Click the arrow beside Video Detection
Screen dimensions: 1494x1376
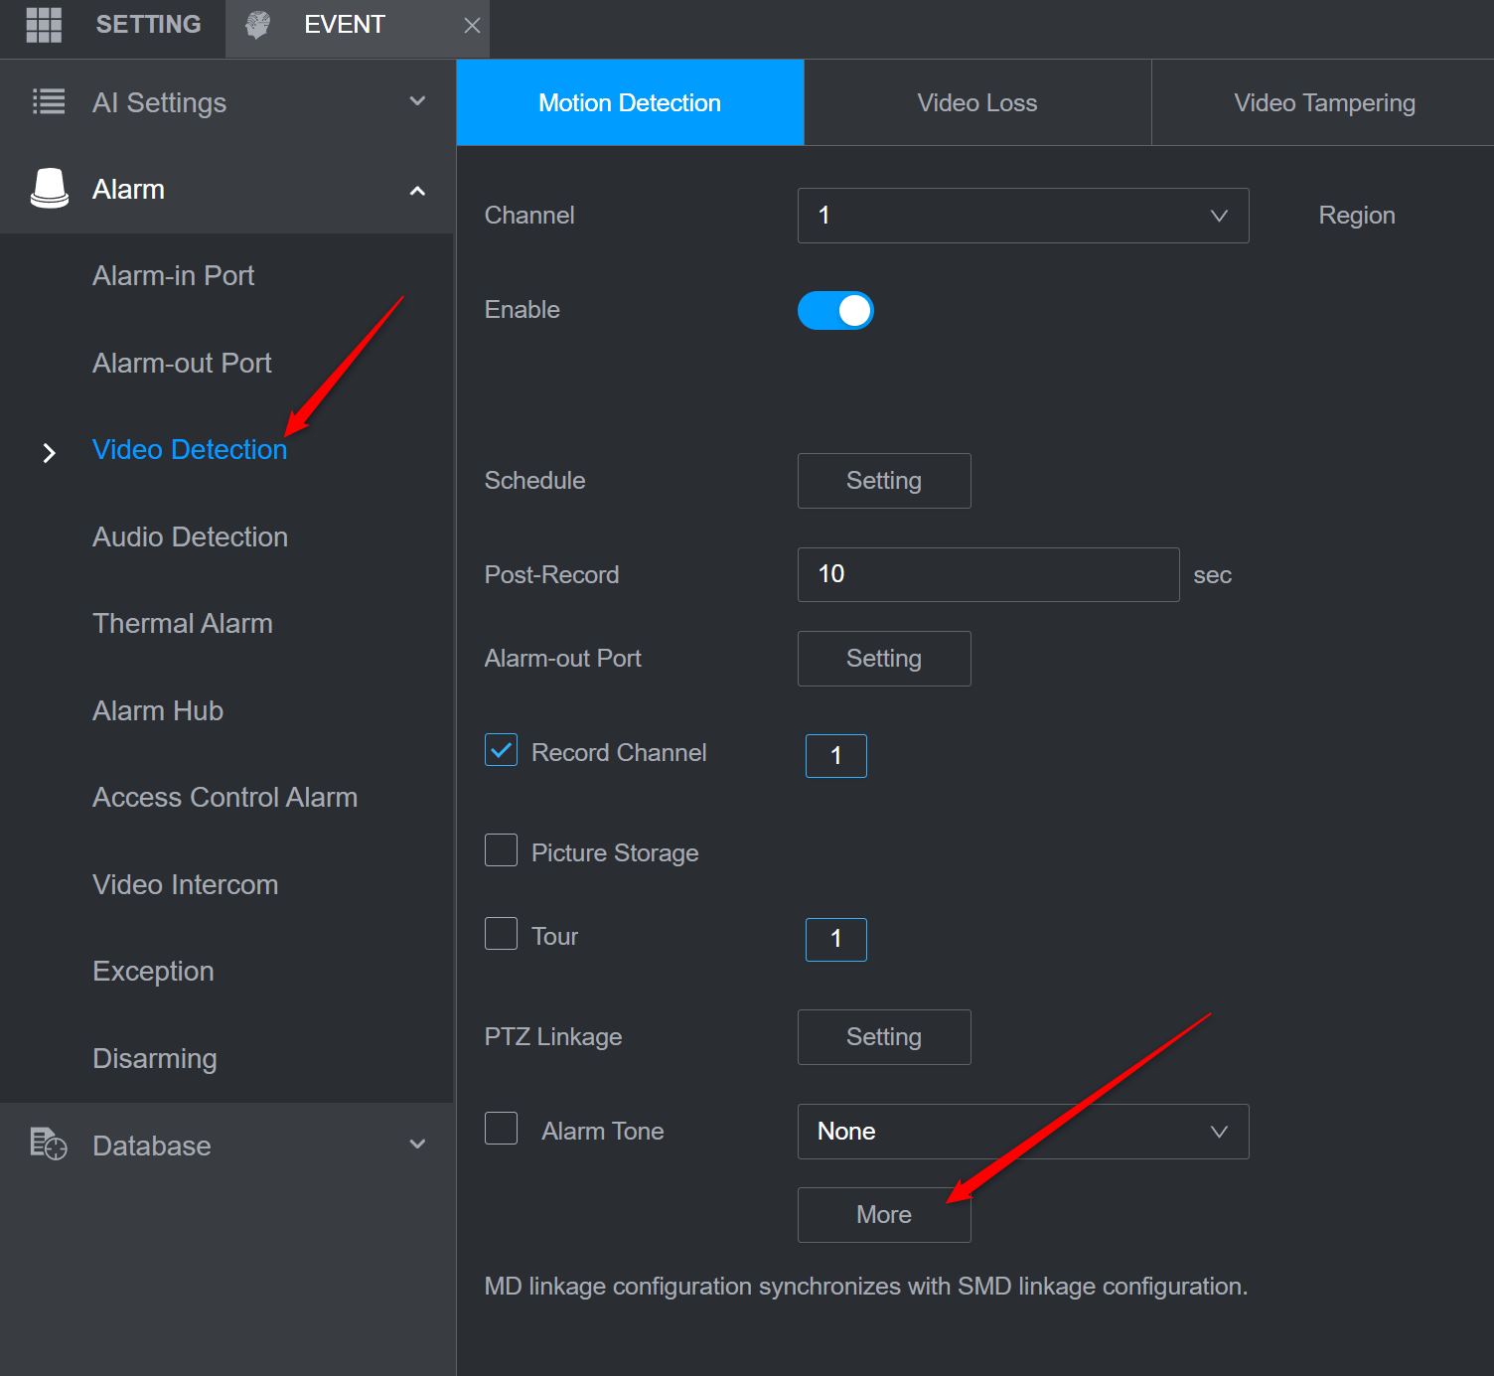coord(49,453)
